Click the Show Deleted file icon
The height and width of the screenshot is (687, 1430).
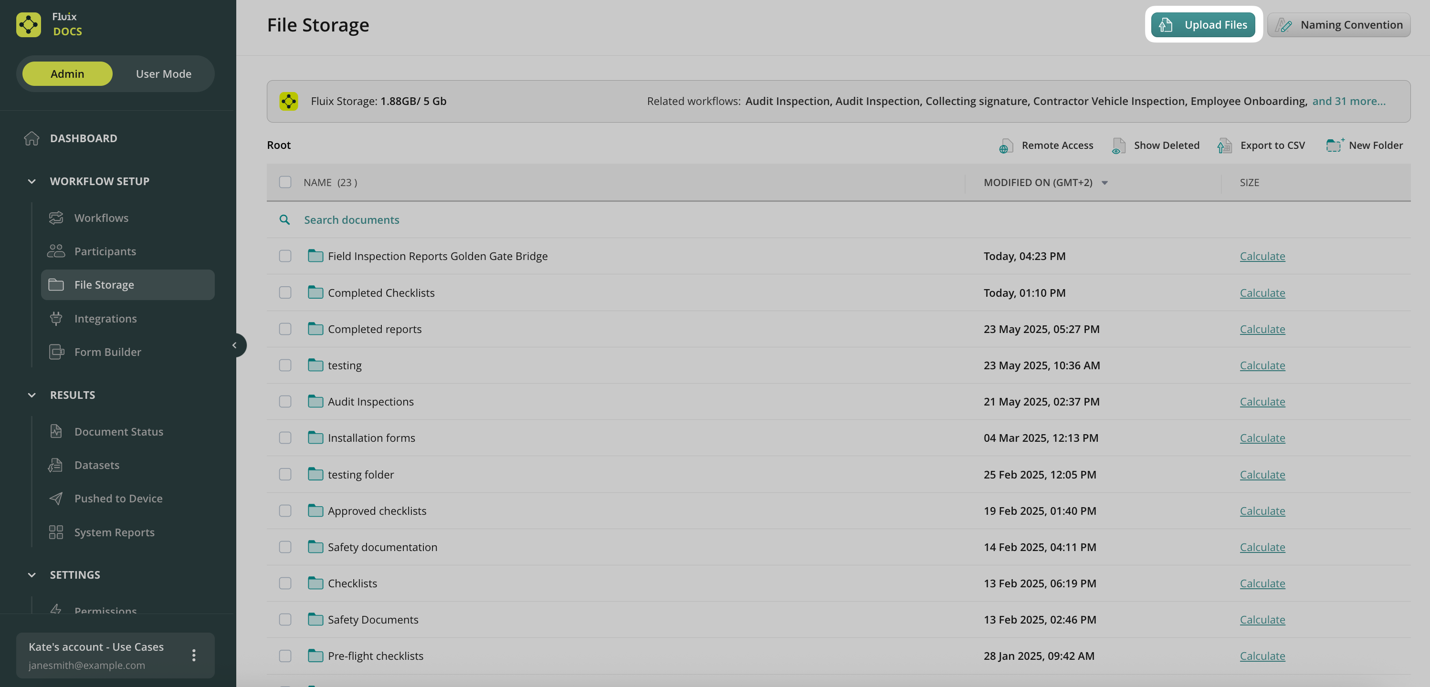[x=1119, y=146]
